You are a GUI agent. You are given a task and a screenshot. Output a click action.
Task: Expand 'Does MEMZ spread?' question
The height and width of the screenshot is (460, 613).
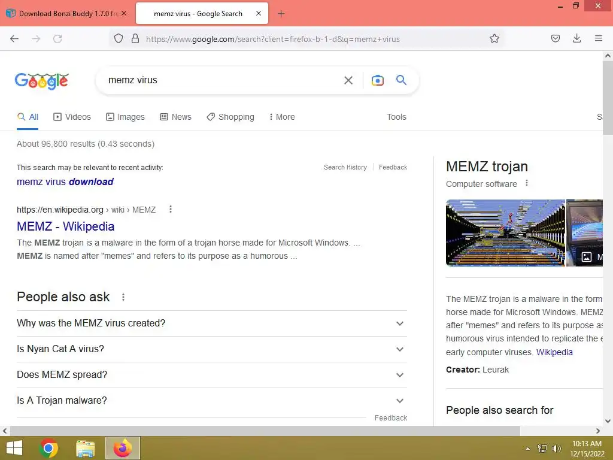point(211,375)
